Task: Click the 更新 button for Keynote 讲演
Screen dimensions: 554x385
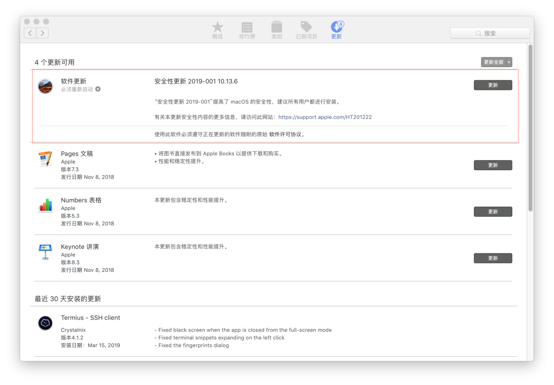Action: pyautogui.click(x=493, y=258)
